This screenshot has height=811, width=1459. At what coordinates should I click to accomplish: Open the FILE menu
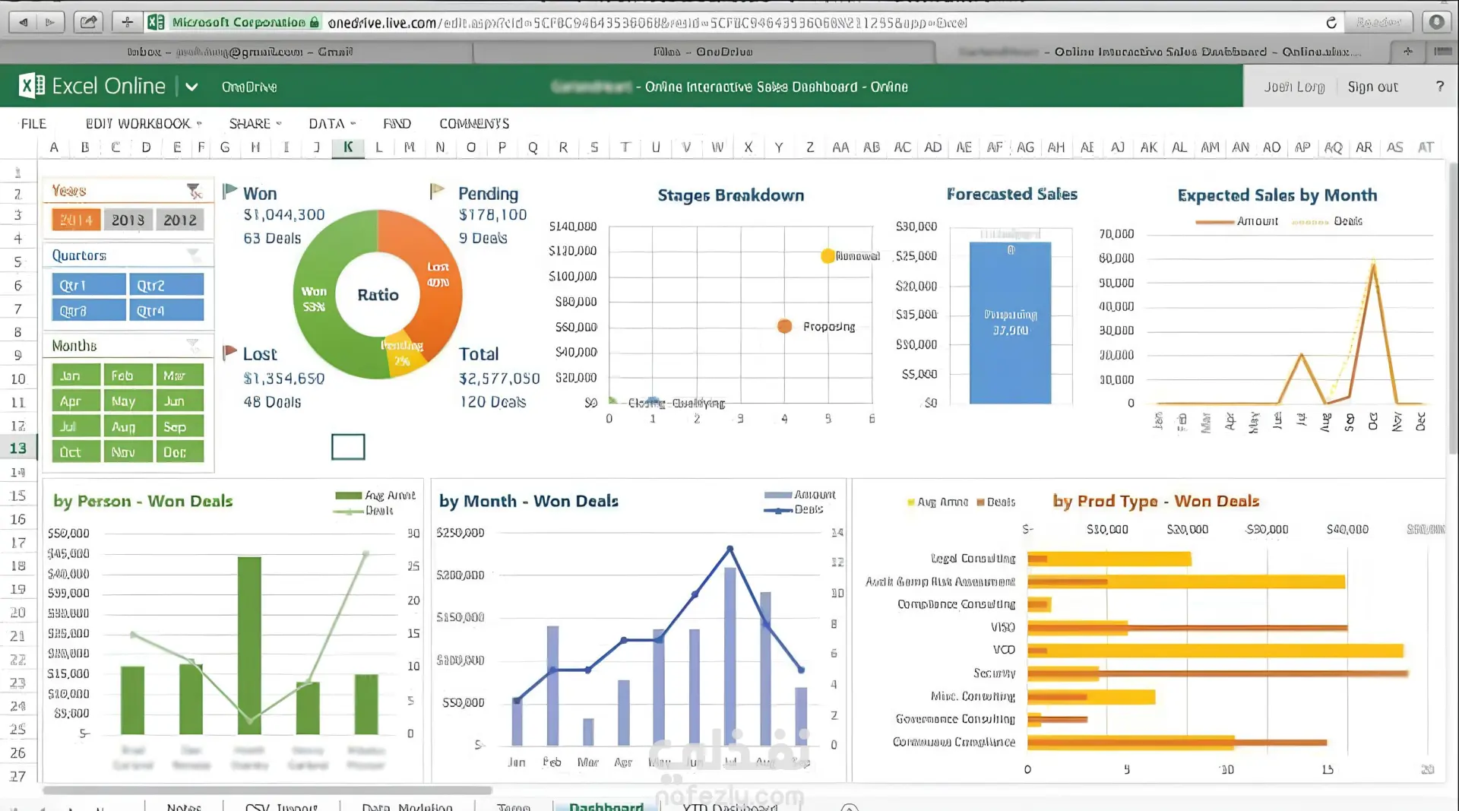point(33,123)
